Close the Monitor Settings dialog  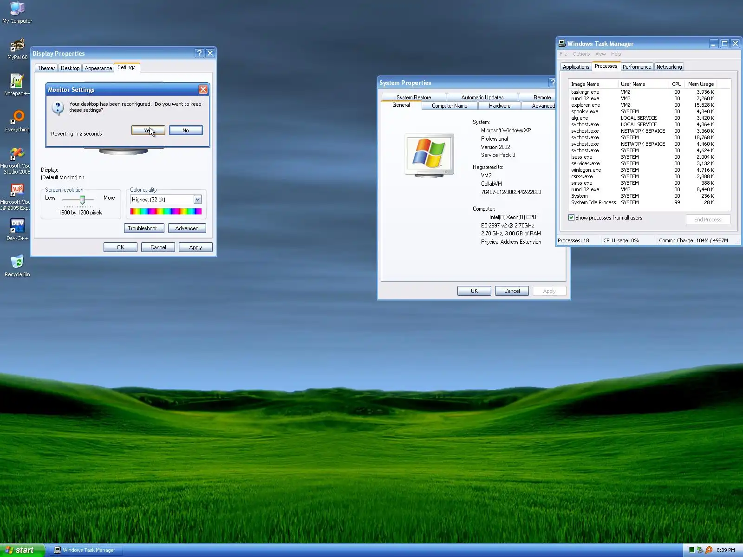tap(203, 90)
